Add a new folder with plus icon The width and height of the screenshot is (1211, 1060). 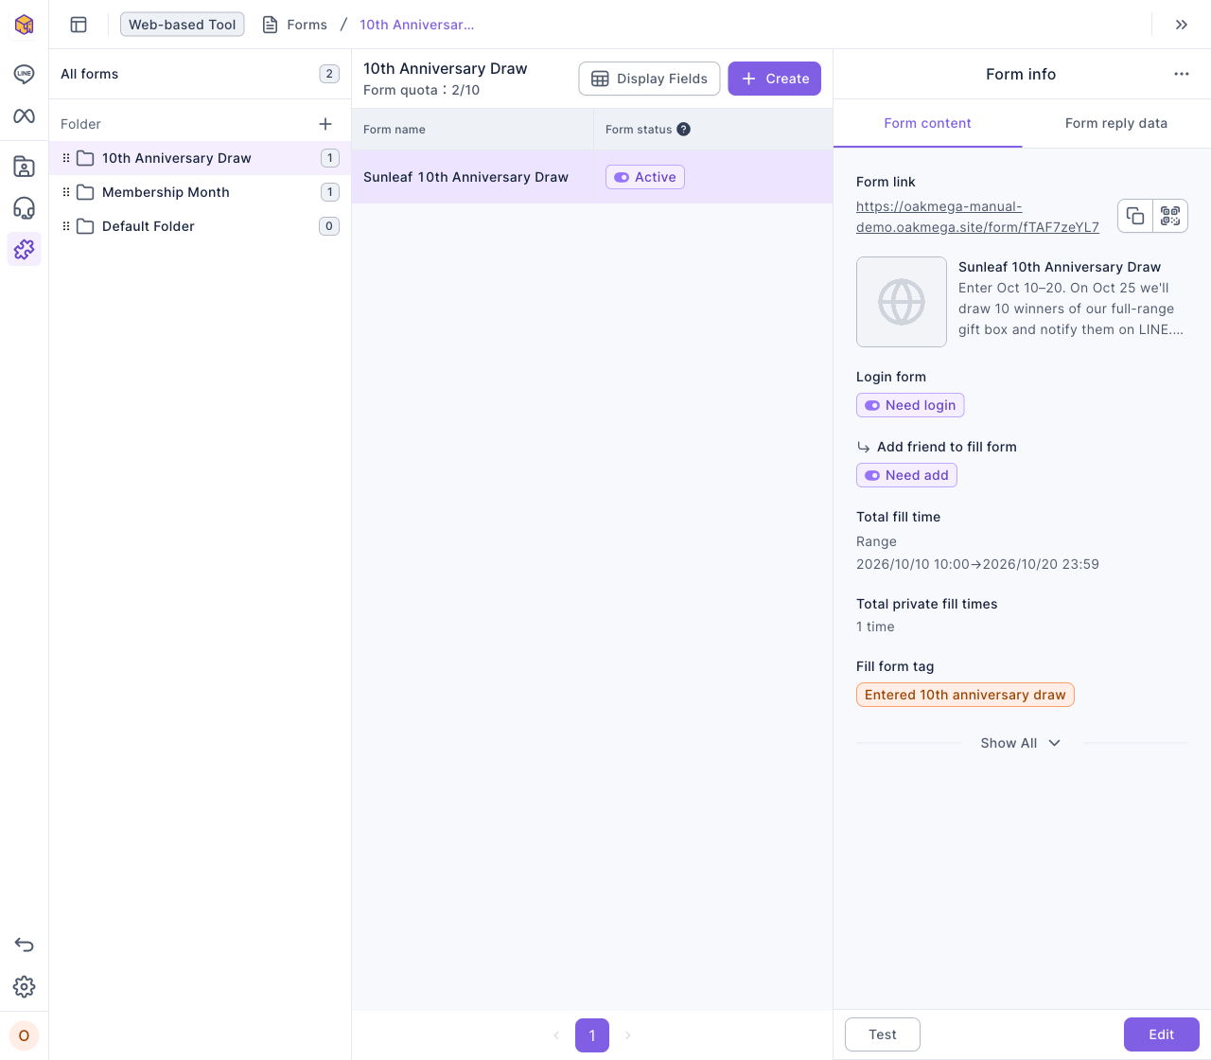point(325,124)
